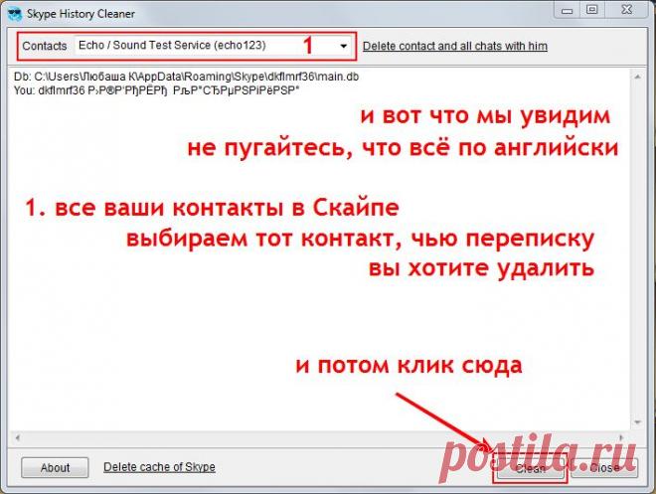Click the 'Db: C:\Users' path line

coord(186,77)
